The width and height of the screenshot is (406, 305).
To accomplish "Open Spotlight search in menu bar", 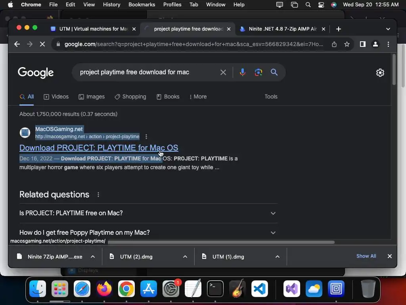I will point(308,5).
